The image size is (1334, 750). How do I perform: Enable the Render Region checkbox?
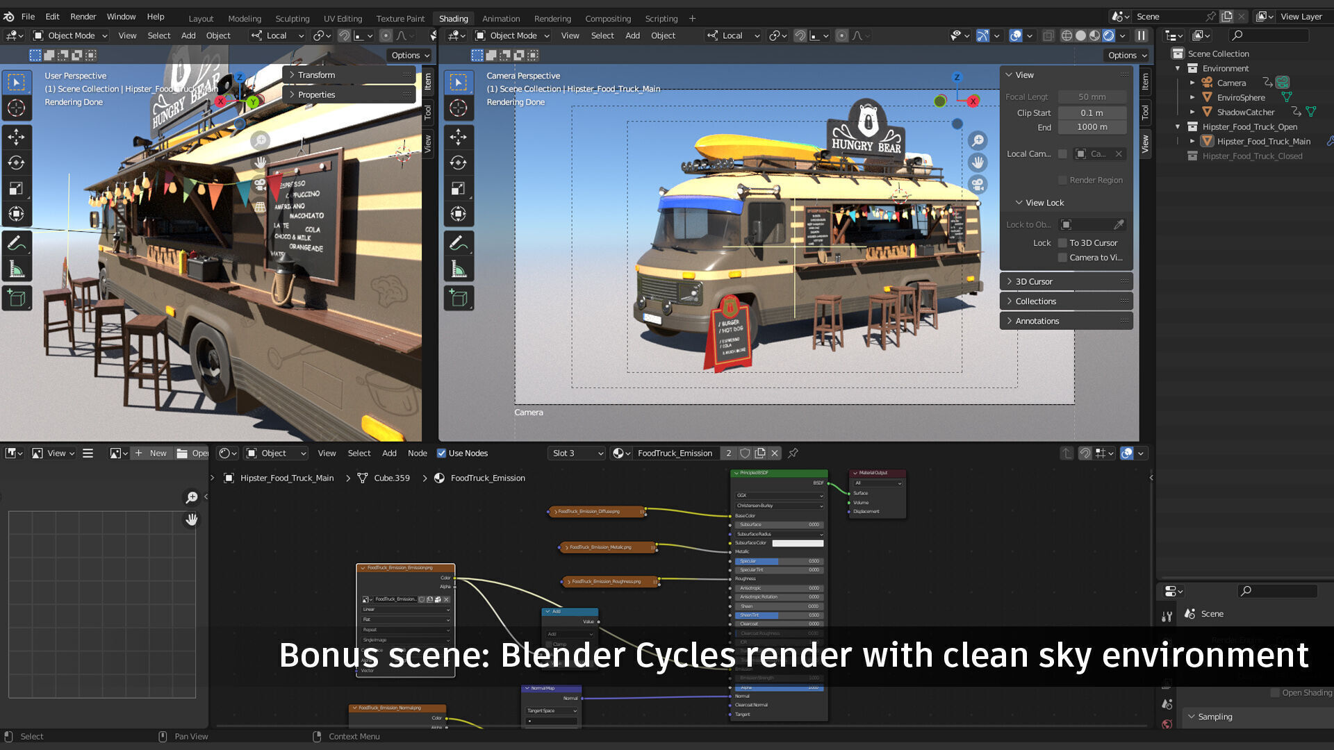click(1062, 180)
